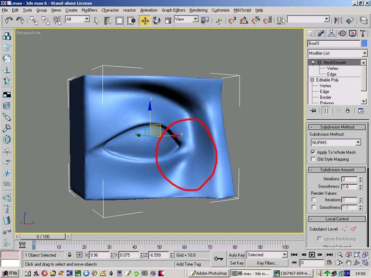
Task: Enable Old Style Mapping checkbox
Action: click(313, 159)
